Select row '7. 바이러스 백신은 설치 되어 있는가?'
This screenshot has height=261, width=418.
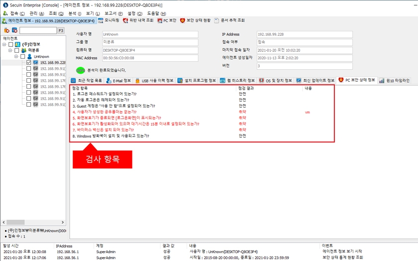[x=202, y=130]
